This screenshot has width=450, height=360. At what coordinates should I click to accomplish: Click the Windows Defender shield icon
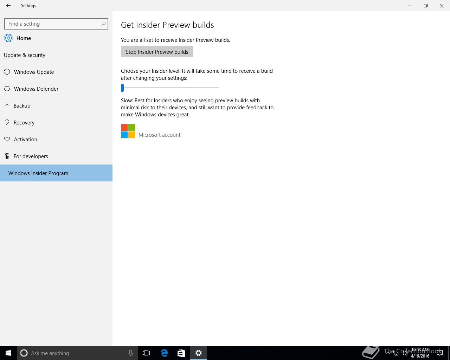click(7, 89)
